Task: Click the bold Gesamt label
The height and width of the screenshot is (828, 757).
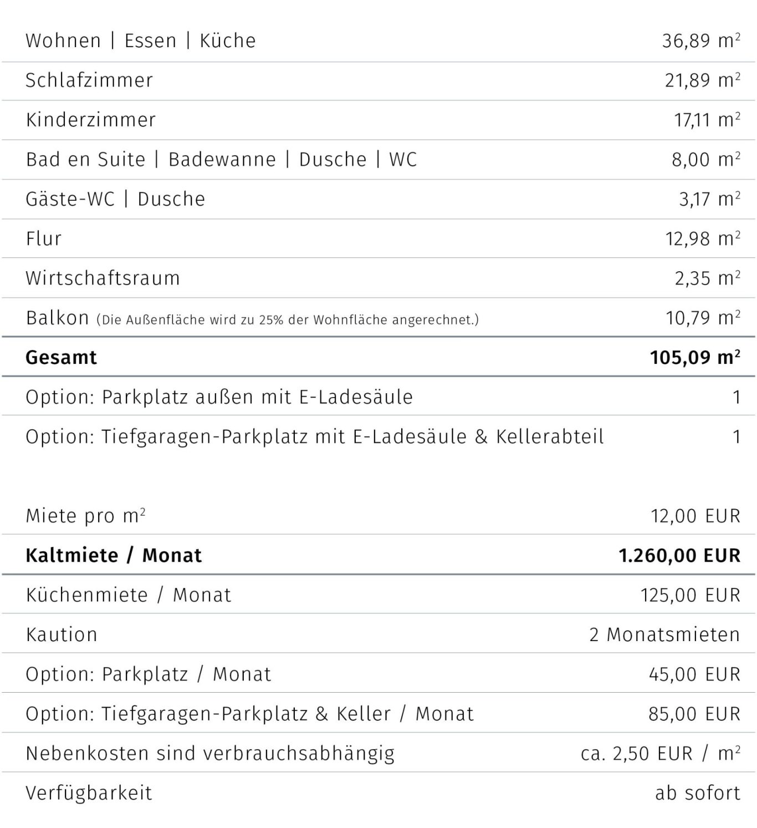Action: pos(61,357)
